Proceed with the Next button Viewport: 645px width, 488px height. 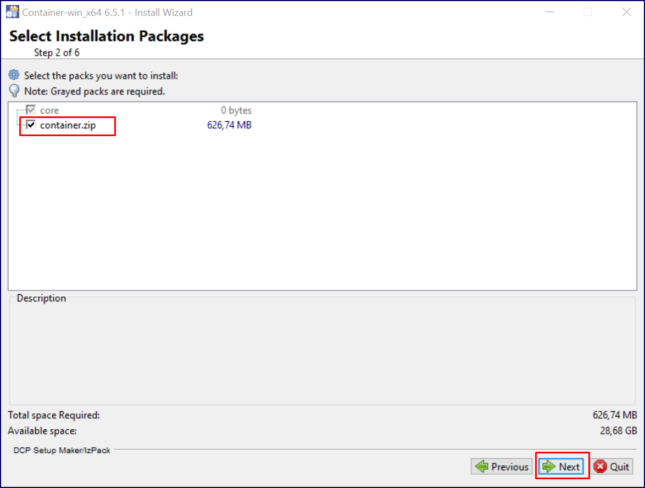(561, 467)
